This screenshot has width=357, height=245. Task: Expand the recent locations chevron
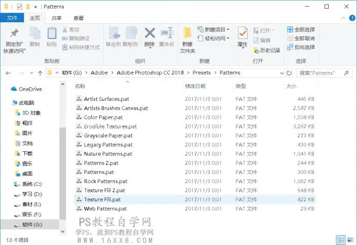click(x=31, y=73)
